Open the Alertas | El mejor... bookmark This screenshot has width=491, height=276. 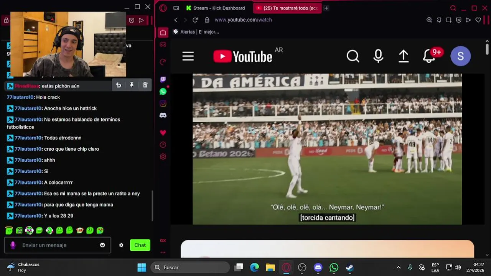pos(196,32)
